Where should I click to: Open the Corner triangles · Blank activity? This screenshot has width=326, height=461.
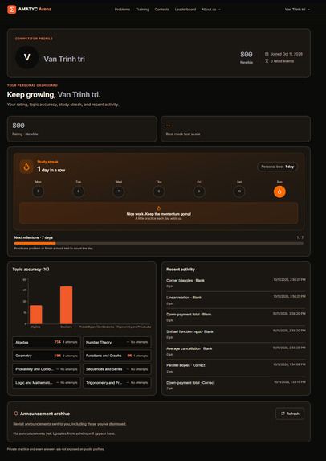pos(235,283)
